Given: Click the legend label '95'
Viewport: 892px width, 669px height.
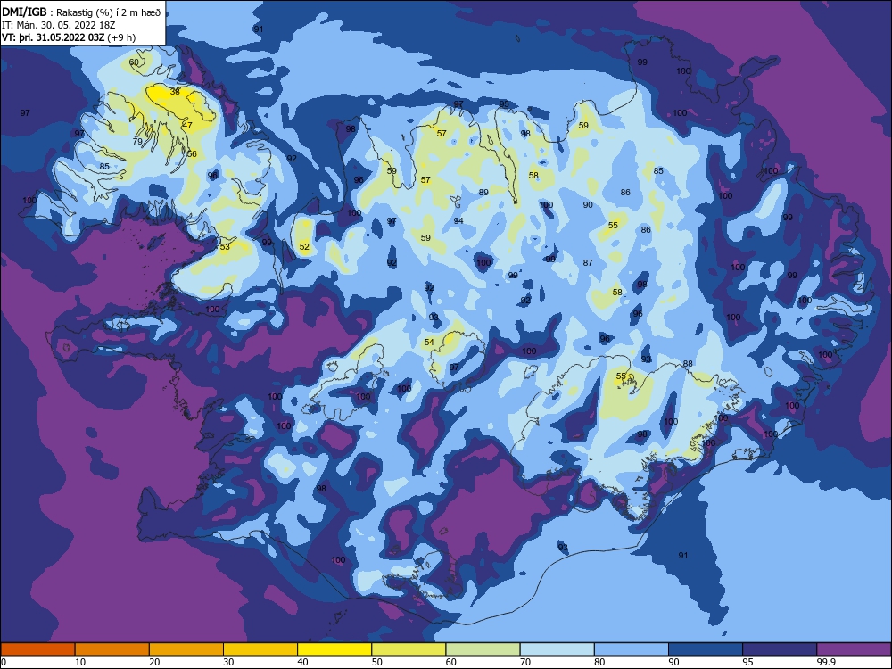Looking at the screenshot, I should [x=747, y=662].
